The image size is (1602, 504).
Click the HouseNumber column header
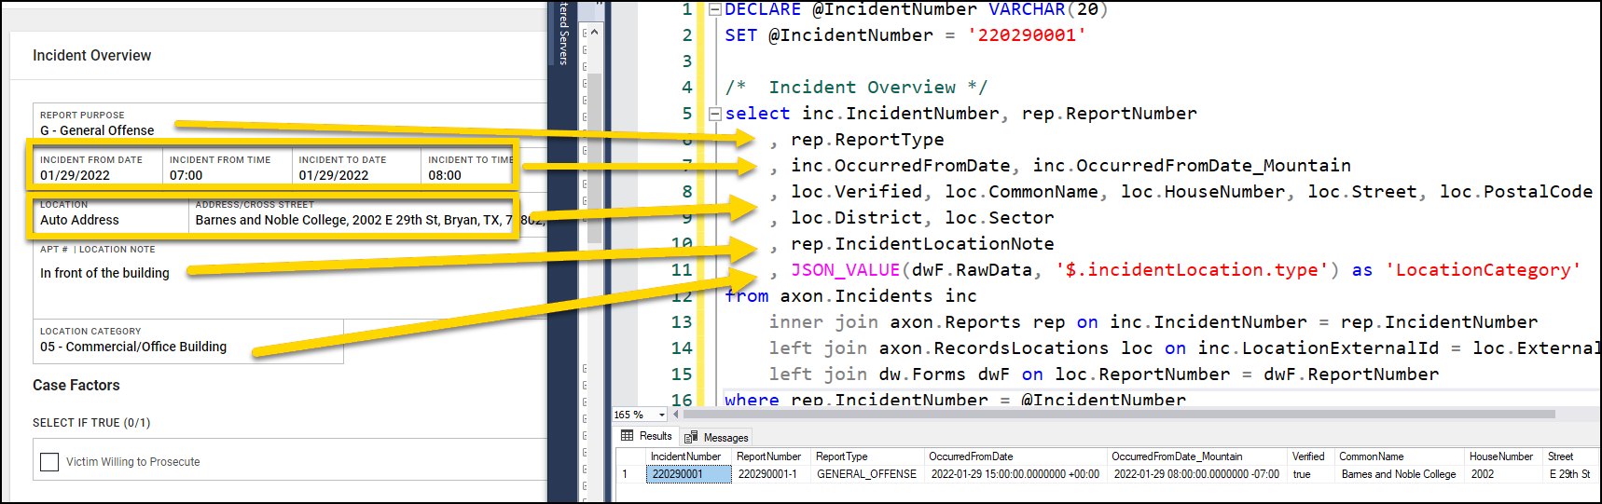(1503, 456)
